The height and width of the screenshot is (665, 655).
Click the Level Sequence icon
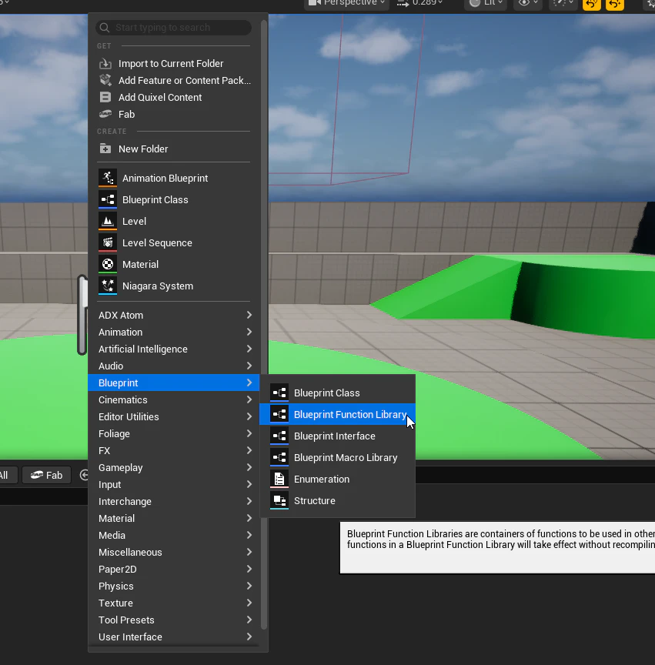(108, 243)
